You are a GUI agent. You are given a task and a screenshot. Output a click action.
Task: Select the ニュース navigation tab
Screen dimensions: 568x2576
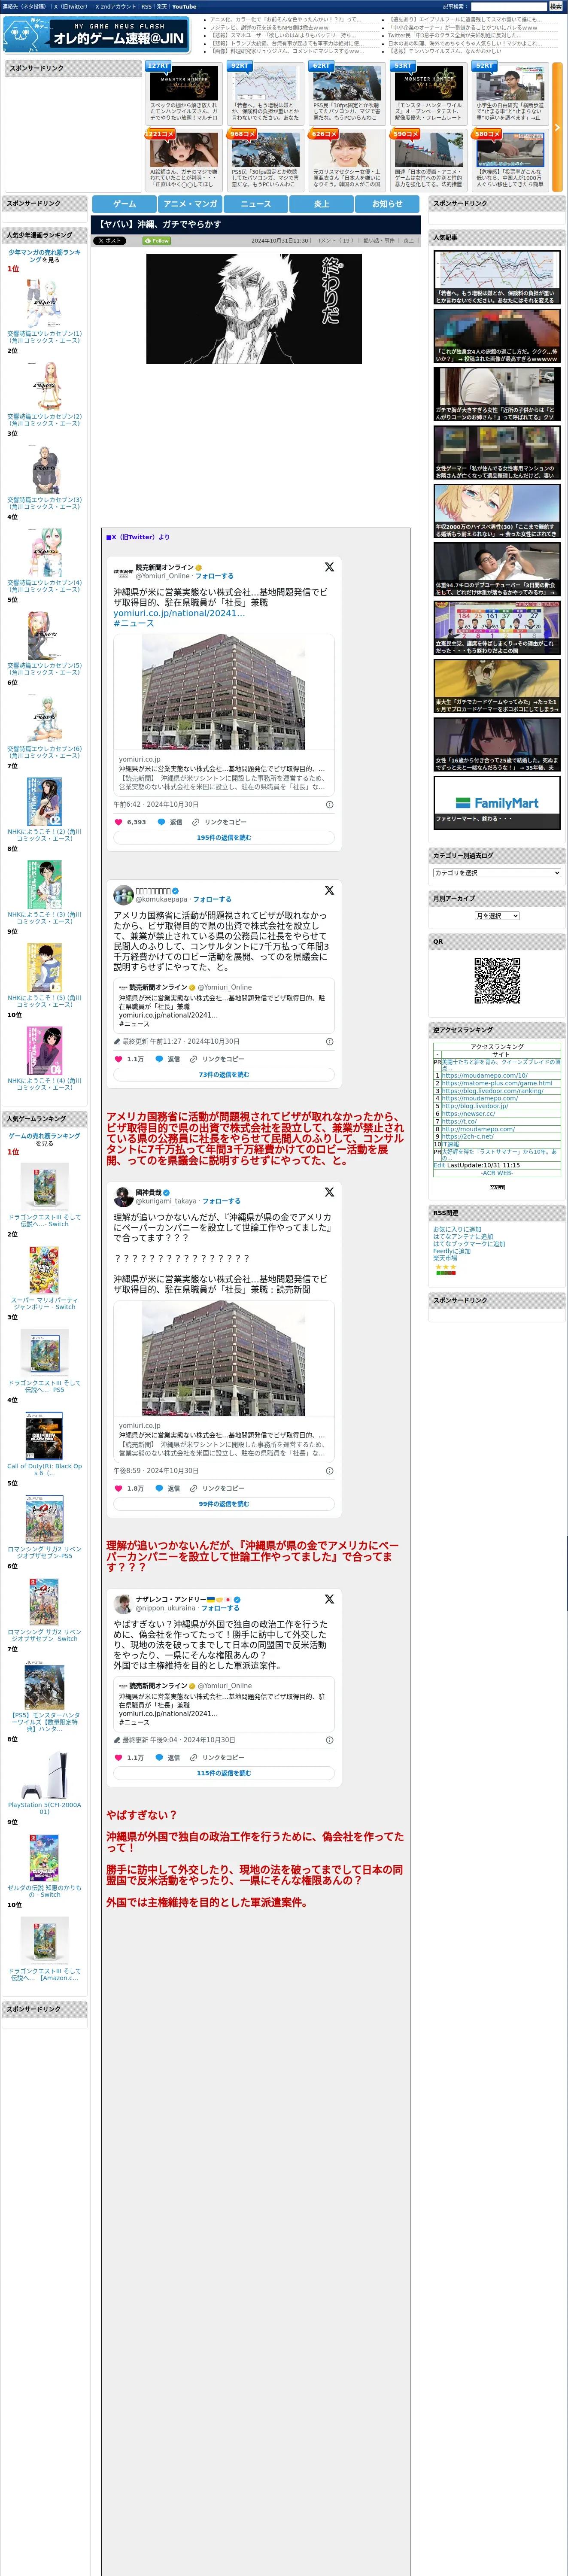(255, 204)
